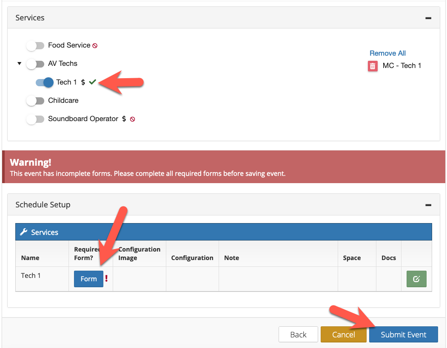This screenshot has width=447, height=348.
Task: Collapse the Schedule Setup panel
Action: tap(428, 205)
